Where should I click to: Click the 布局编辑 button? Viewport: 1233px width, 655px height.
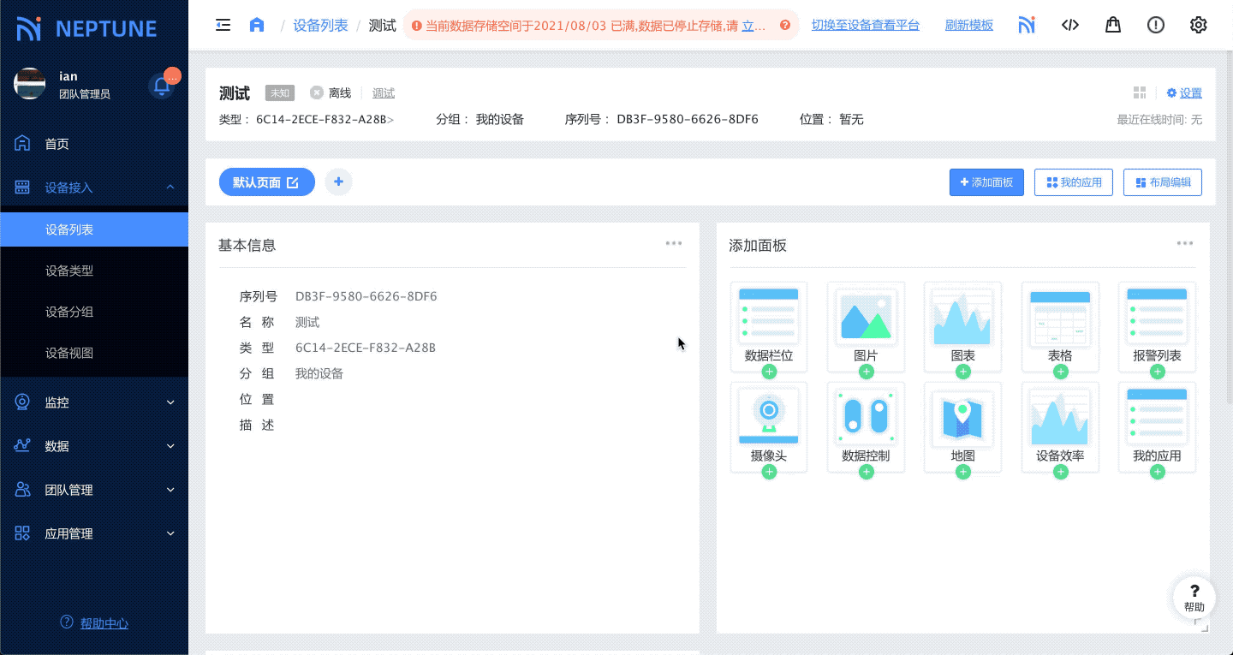coord(1162,182)
